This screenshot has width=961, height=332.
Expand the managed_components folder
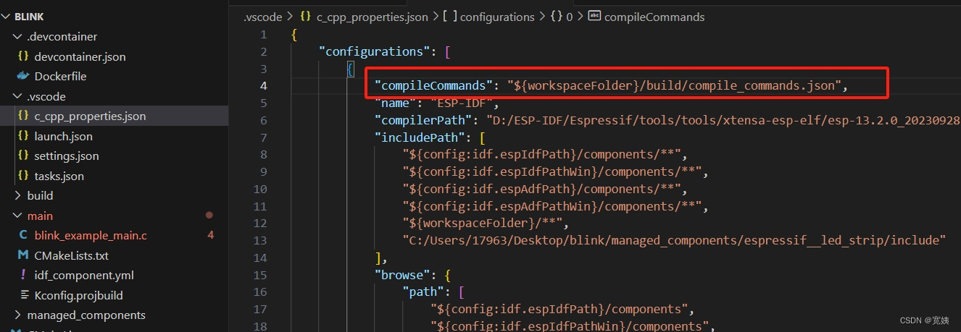point(17,315)
